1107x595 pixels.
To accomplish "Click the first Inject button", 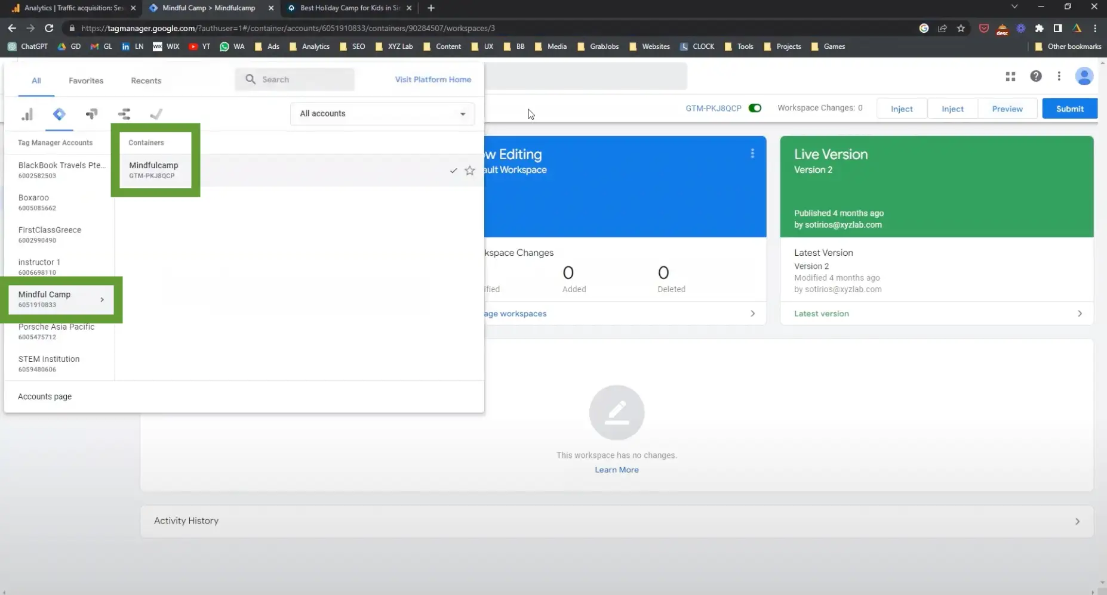I will 902,109.
